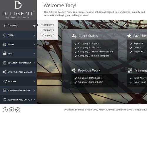Select the Profile sidebar menu item
147x147 pixels.
click(x=18, y=35)
